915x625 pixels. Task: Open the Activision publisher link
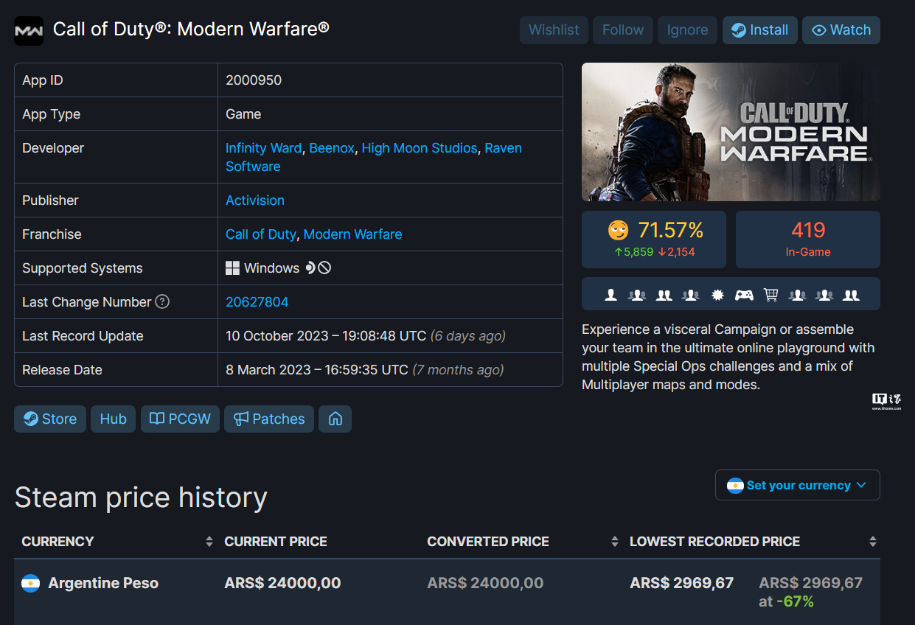(255, 200)
